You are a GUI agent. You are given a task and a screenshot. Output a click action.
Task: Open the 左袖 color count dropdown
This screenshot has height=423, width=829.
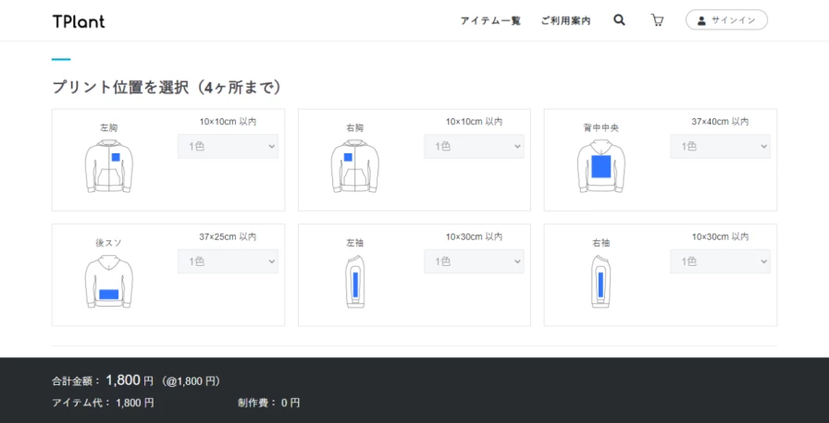coord(474,261)
